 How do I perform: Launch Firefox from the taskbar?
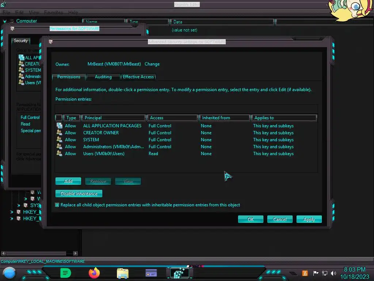94,273
